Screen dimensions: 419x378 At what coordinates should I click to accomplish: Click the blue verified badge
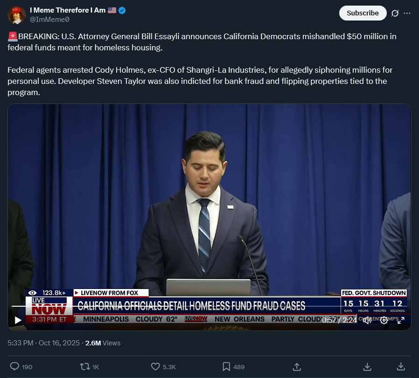[x=122, y=10]
